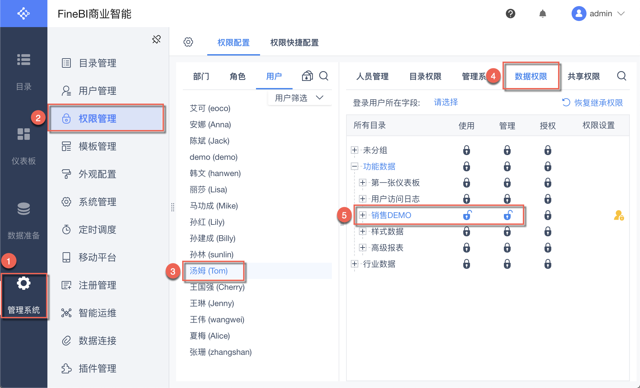Click the 用户管理 person icon
640x388 pixels.
[66, 91]
